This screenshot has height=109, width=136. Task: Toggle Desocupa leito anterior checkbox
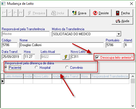[97, 57]
